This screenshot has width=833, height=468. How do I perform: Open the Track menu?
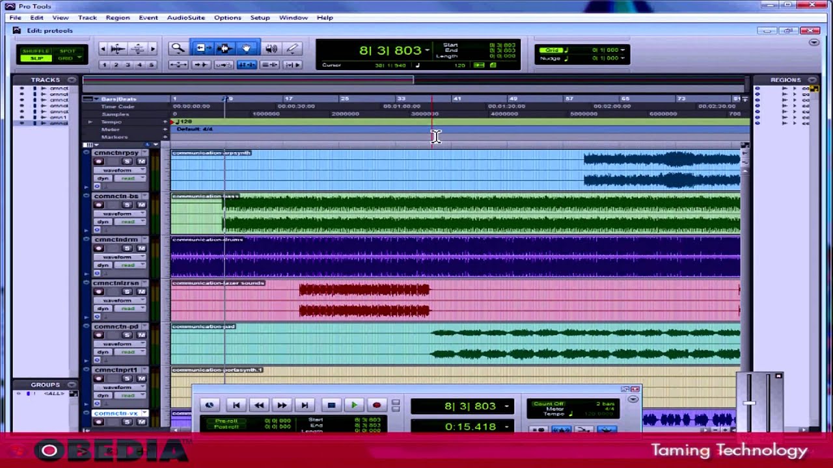point(87,18)
